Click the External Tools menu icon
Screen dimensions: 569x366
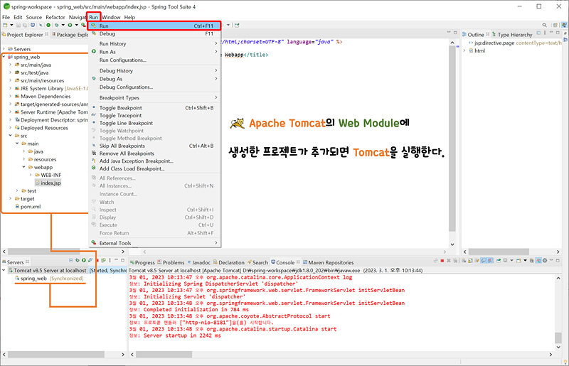94,242
